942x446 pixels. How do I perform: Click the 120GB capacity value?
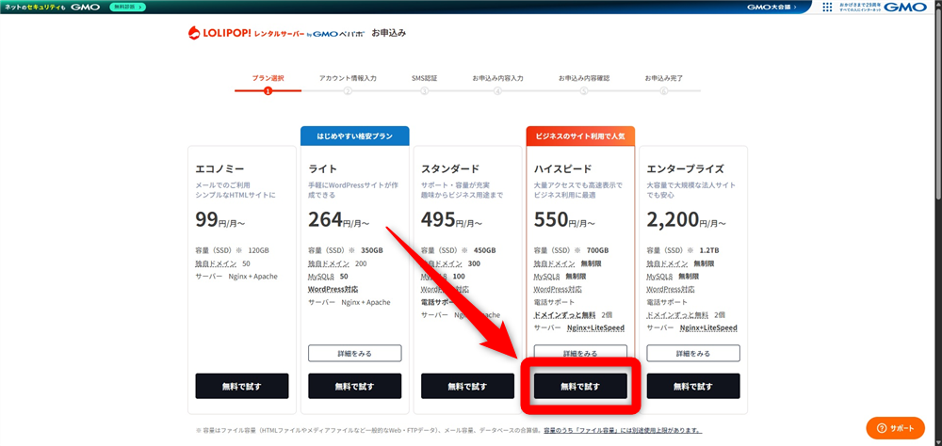click(x=258, y=250)
